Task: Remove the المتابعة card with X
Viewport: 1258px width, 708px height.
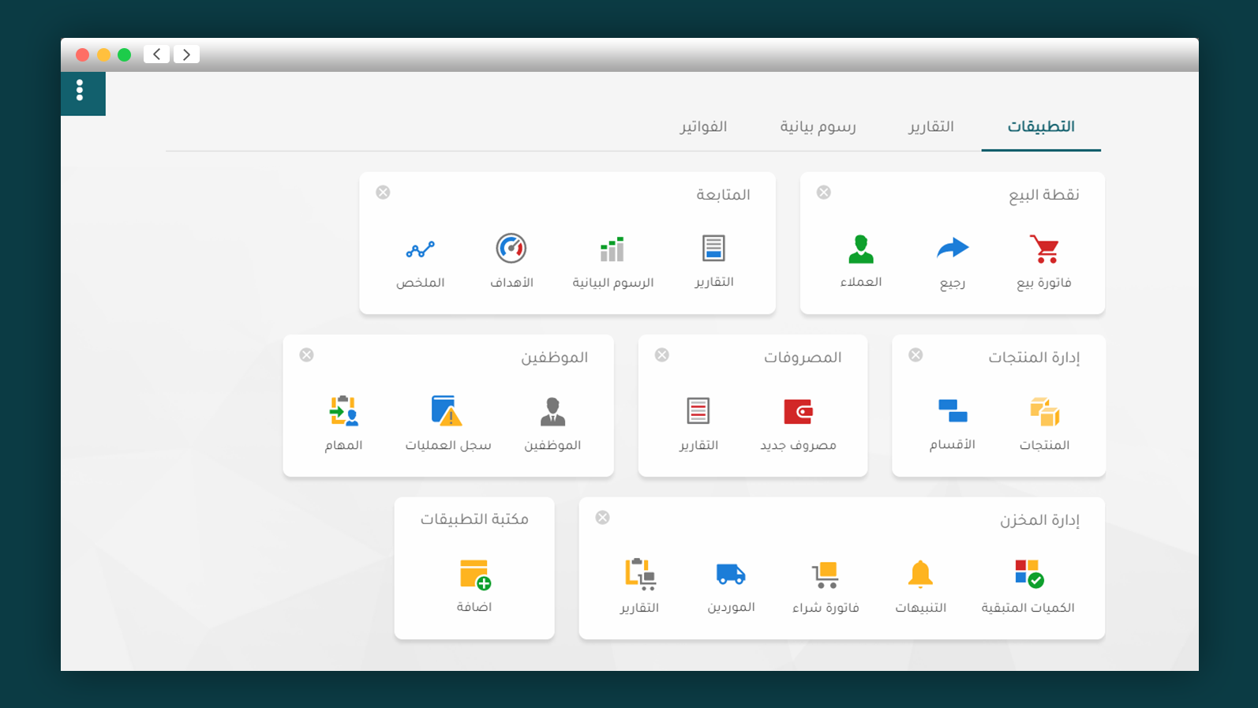Action: click(383, 193)
